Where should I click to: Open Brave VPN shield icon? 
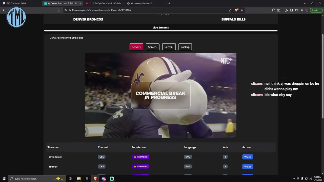tap(307, 10)
